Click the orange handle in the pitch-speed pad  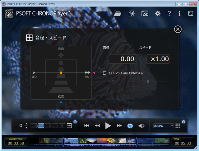point(61,73)
